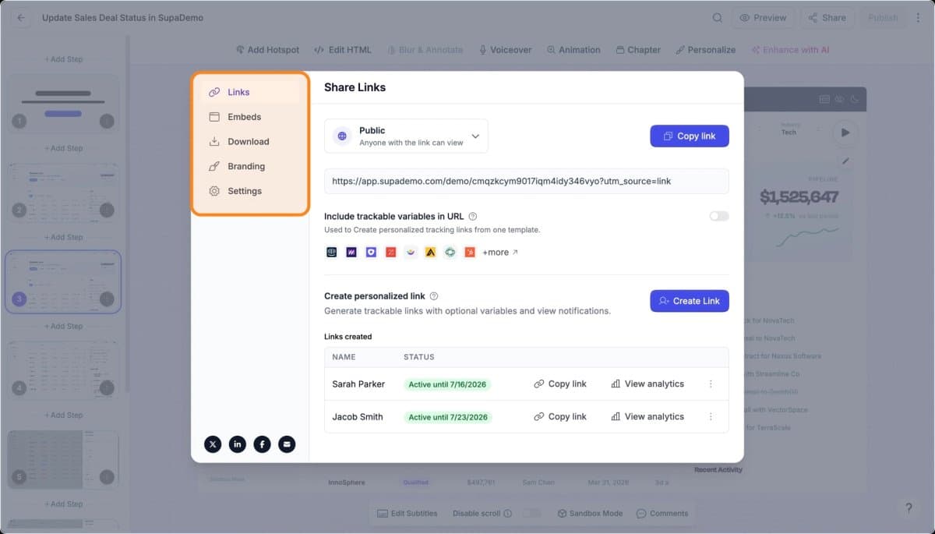Open Animation tool
Screen dimensions: 935x534
[x=573, y=49]
